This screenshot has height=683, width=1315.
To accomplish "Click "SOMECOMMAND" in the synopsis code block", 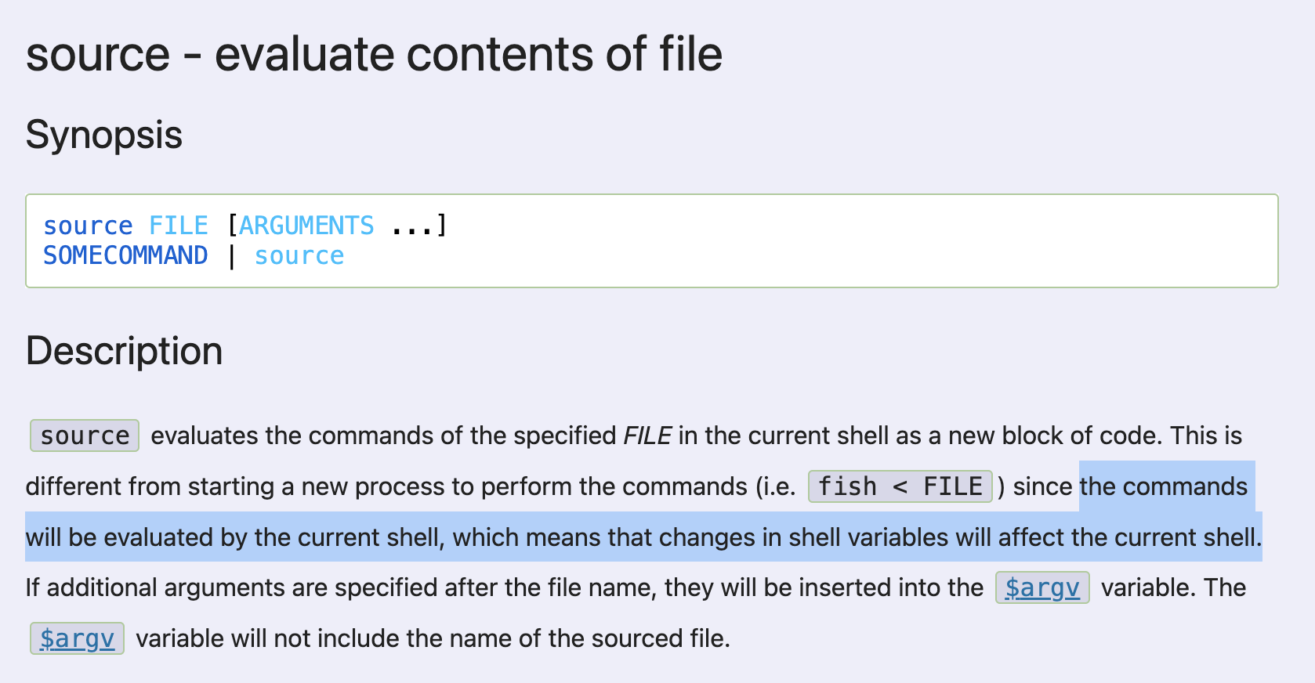I will tap(125, 255).
